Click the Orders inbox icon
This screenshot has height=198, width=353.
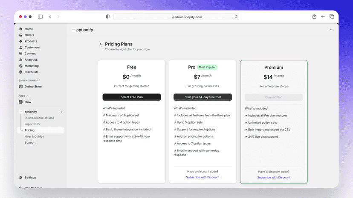point(21,35)
